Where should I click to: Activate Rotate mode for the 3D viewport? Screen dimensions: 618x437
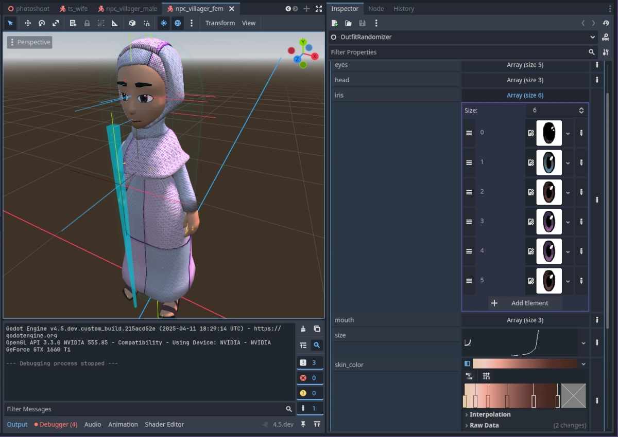[42, 23]
